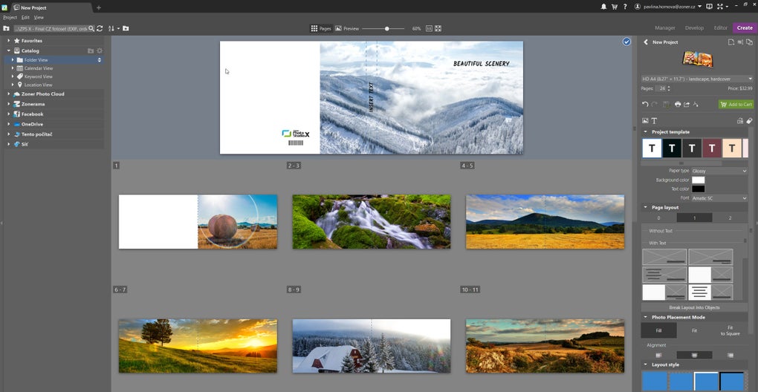Click the duplicate pages icon in Create panel
Viewport: 758px width, 392px height.
749,42
